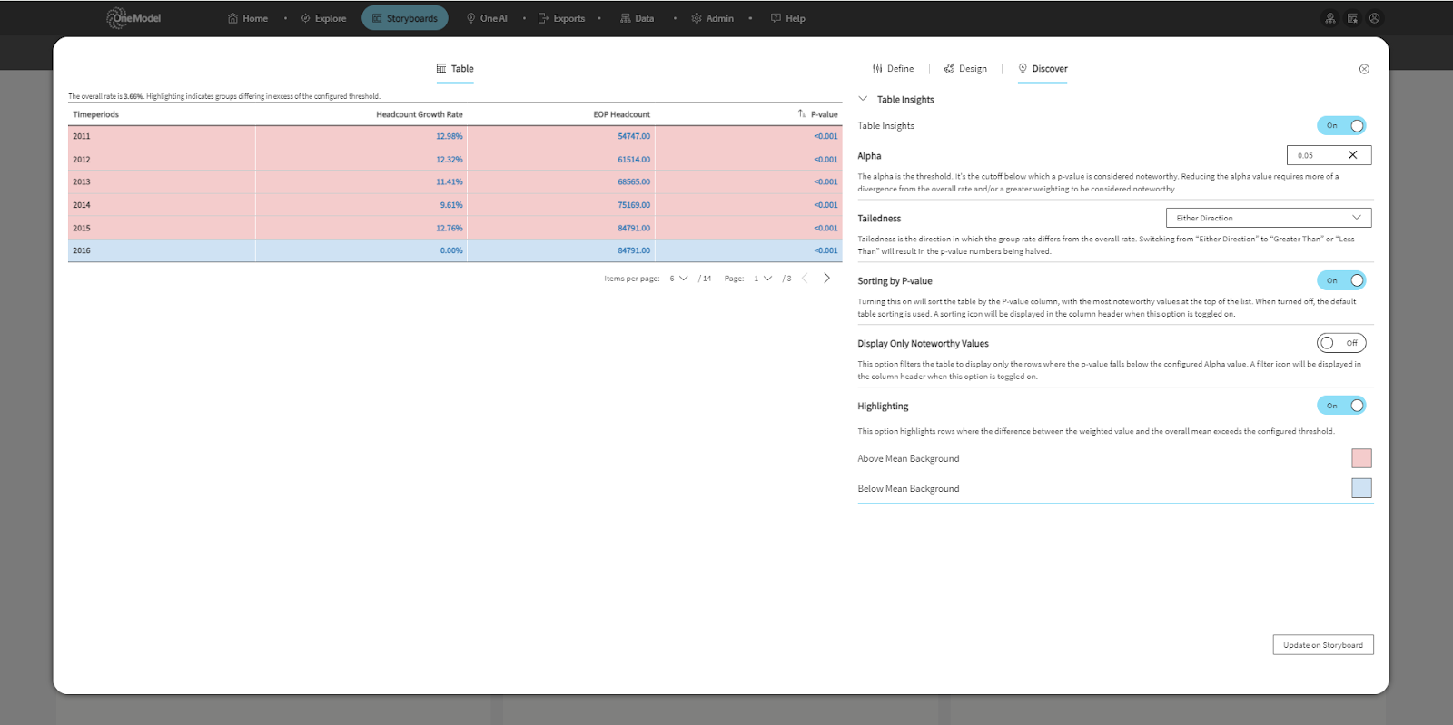Pick the Above Mean Background color swatch
The image size is (1453, 725).
(1361, 458)
